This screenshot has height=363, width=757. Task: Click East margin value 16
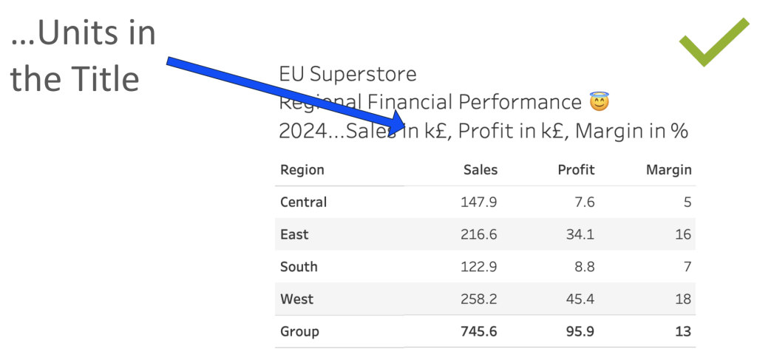point(684,234)
